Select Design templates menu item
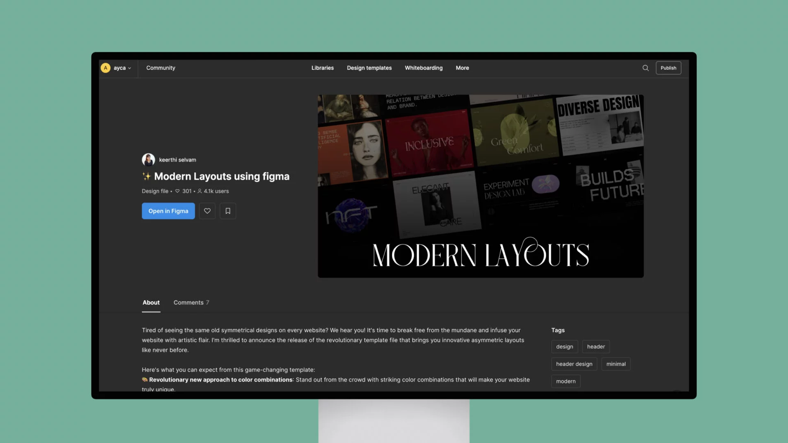The width and height of the screenshot is (788, 443). pyautogui.click(x=369, y=68)
